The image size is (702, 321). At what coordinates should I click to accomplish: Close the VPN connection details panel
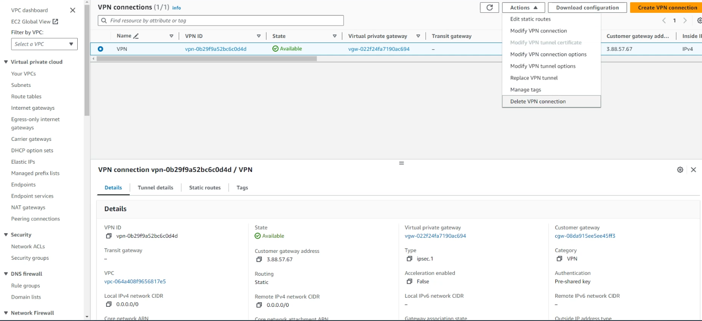click(693, 170)
